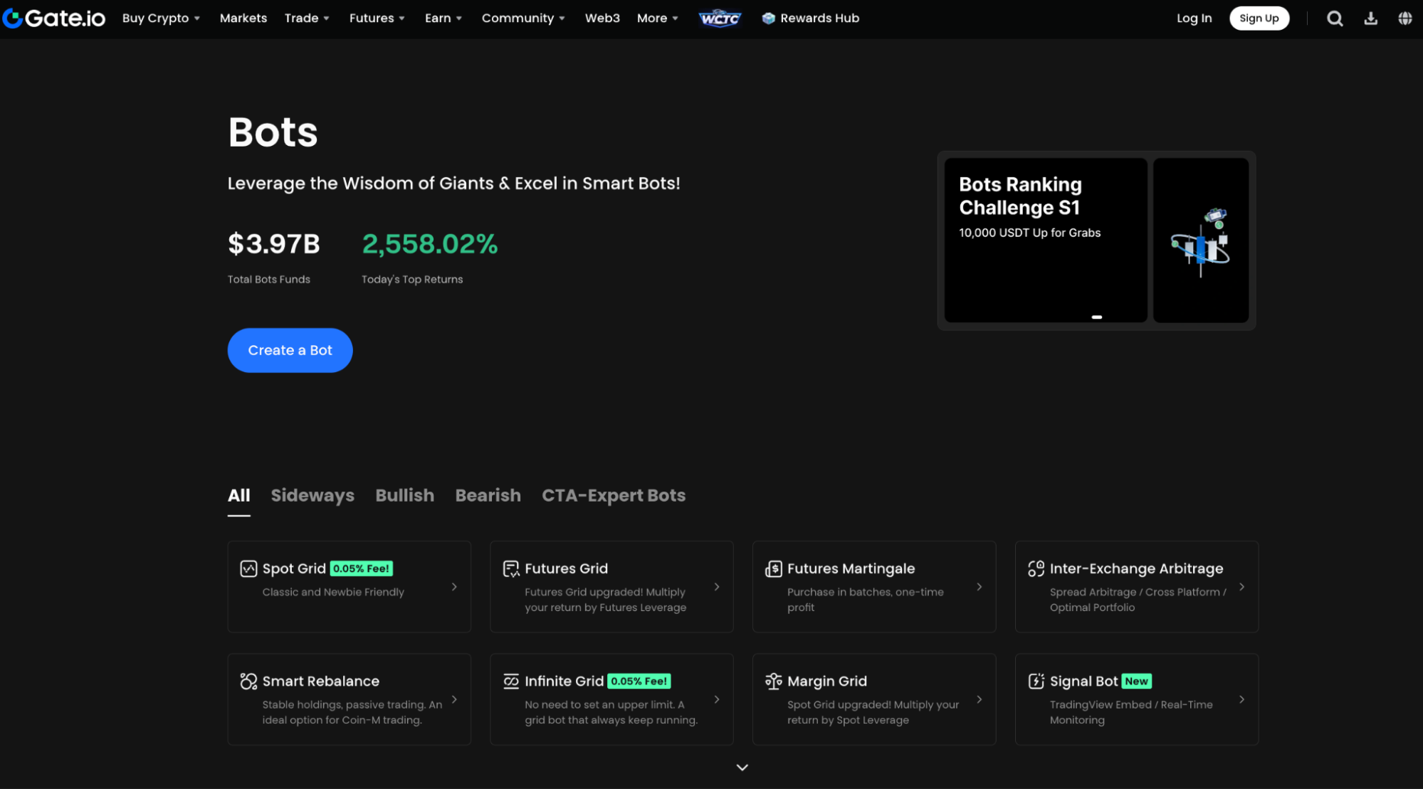Click the Signal Bot icon
Screen dimensions: 1423x789
1036,681
